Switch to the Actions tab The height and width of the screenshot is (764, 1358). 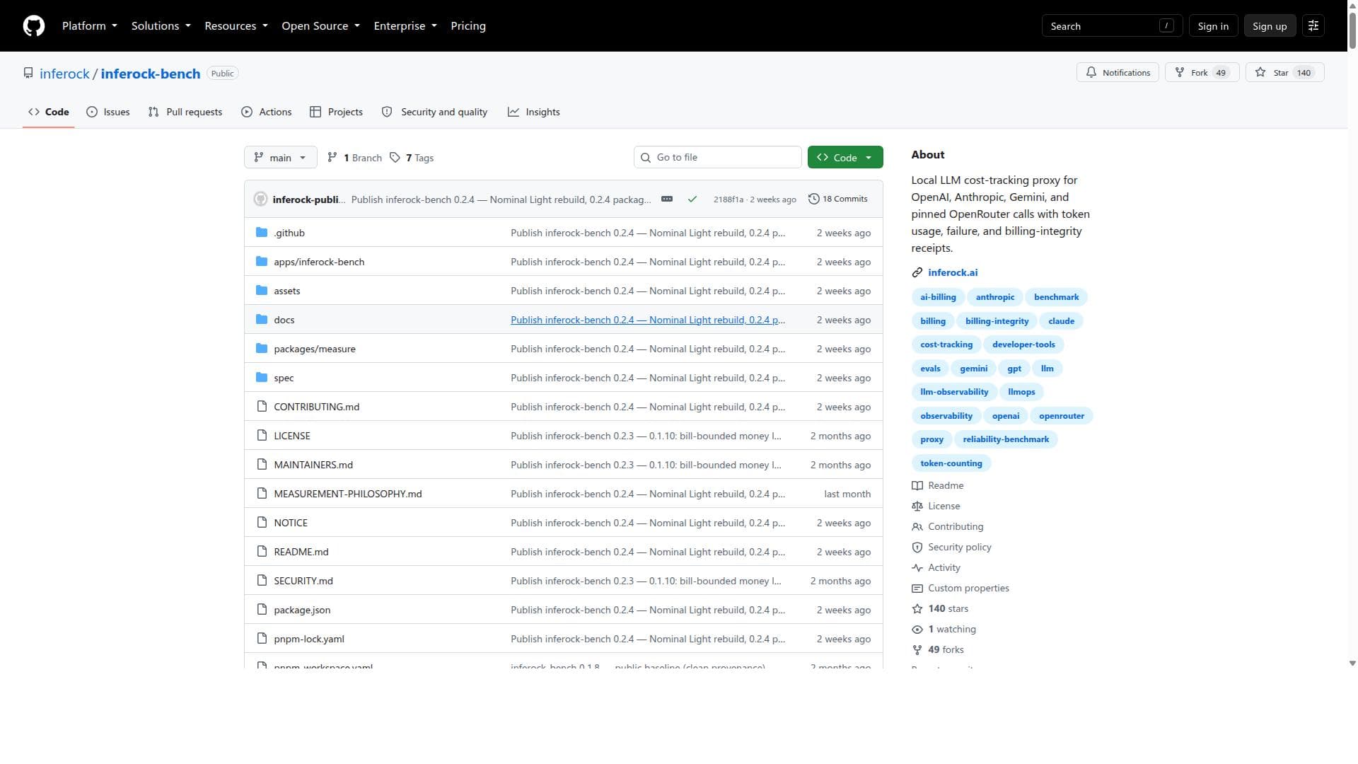(267, 112)
